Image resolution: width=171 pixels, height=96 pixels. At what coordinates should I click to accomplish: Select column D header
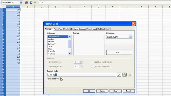[x=56, y=7]
